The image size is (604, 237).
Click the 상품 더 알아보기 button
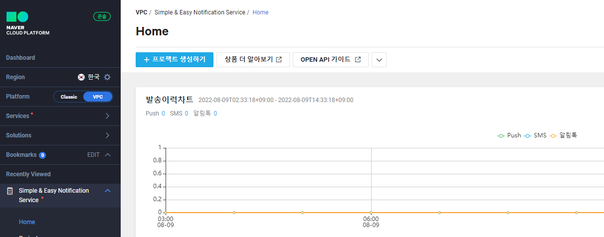[x=253, y=59]
